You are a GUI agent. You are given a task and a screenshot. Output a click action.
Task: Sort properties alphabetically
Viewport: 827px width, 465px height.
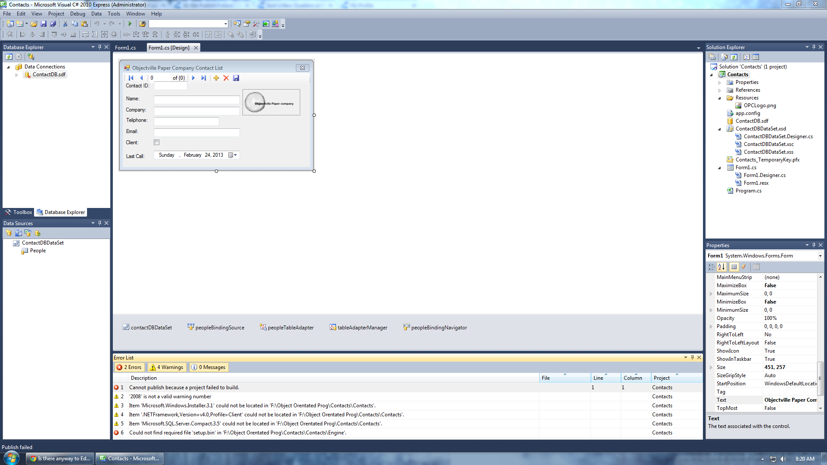[x=721, y=267]
